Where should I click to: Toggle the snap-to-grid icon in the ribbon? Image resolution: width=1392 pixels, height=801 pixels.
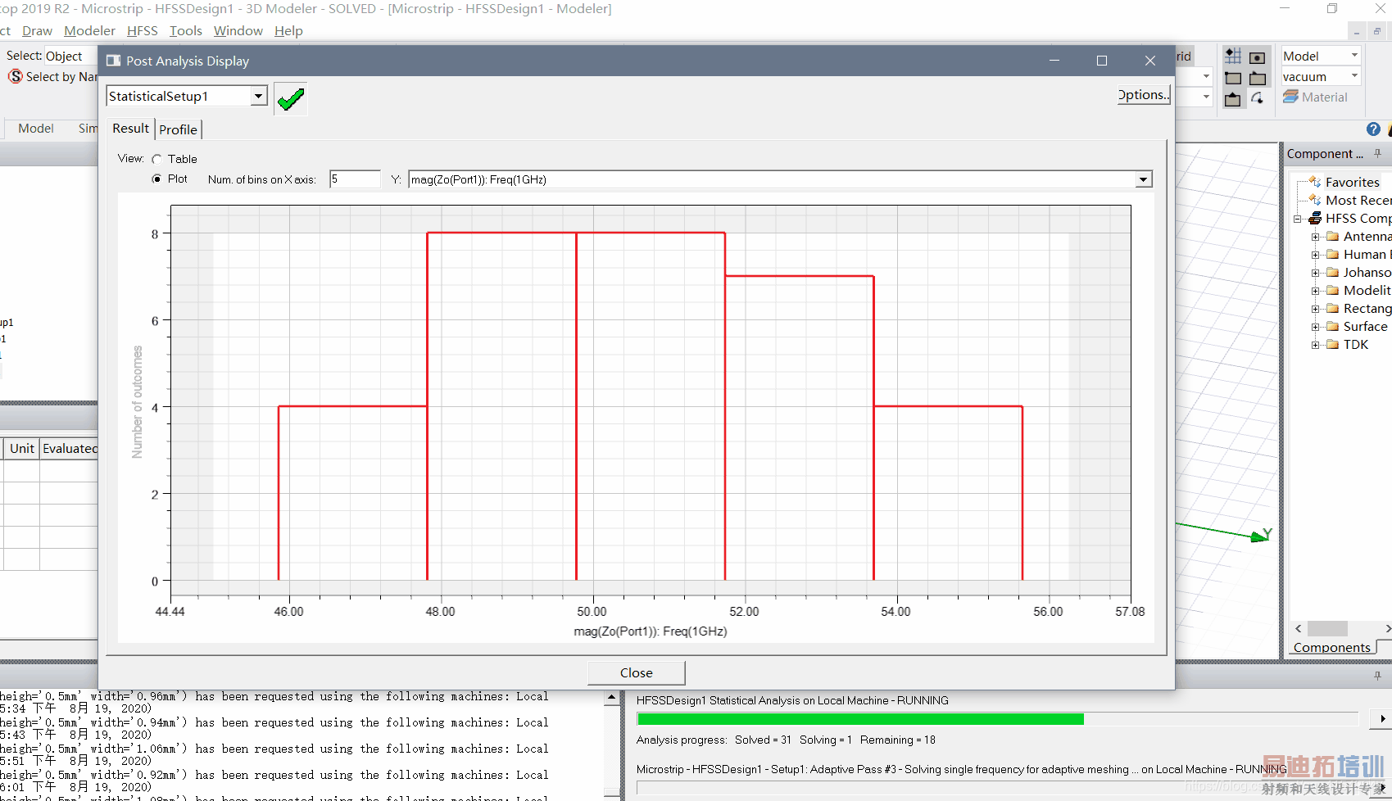click(1233, 57)
